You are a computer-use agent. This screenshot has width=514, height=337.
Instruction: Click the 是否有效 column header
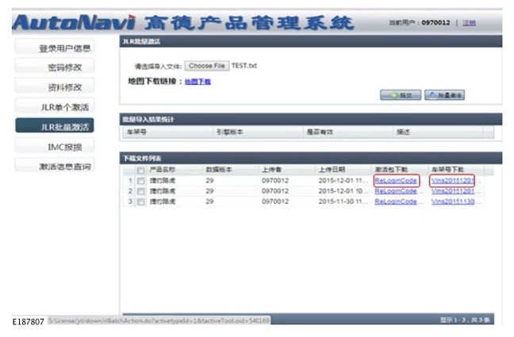tap(320, 132)
